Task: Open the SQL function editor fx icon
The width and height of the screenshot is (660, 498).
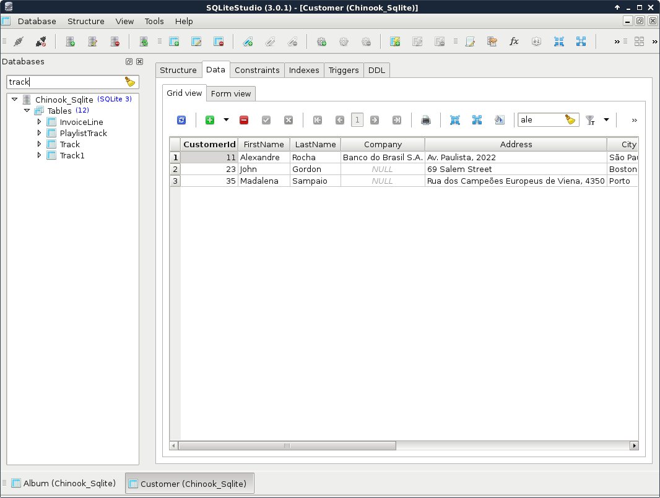Action: [x=514, y=41]
